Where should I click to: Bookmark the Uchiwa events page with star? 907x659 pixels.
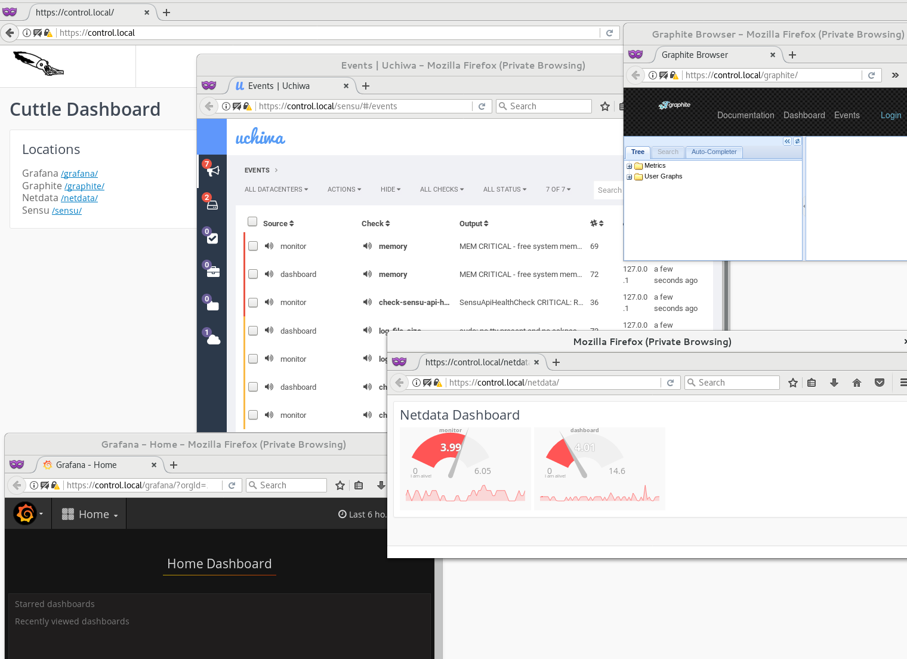point(605,106)
